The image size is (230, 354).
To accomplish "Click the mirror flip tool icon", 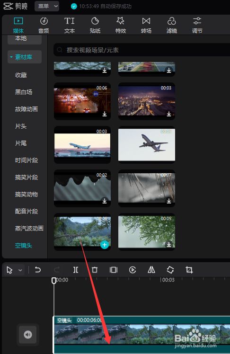I will 151,270.
